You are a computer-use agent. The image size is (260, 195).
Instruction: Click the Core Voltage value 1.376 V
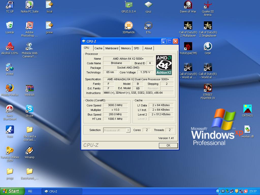(145, 72)
